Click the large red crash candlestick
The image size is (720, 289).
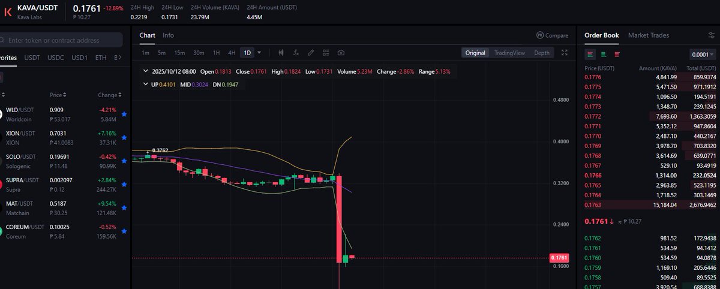340,219
